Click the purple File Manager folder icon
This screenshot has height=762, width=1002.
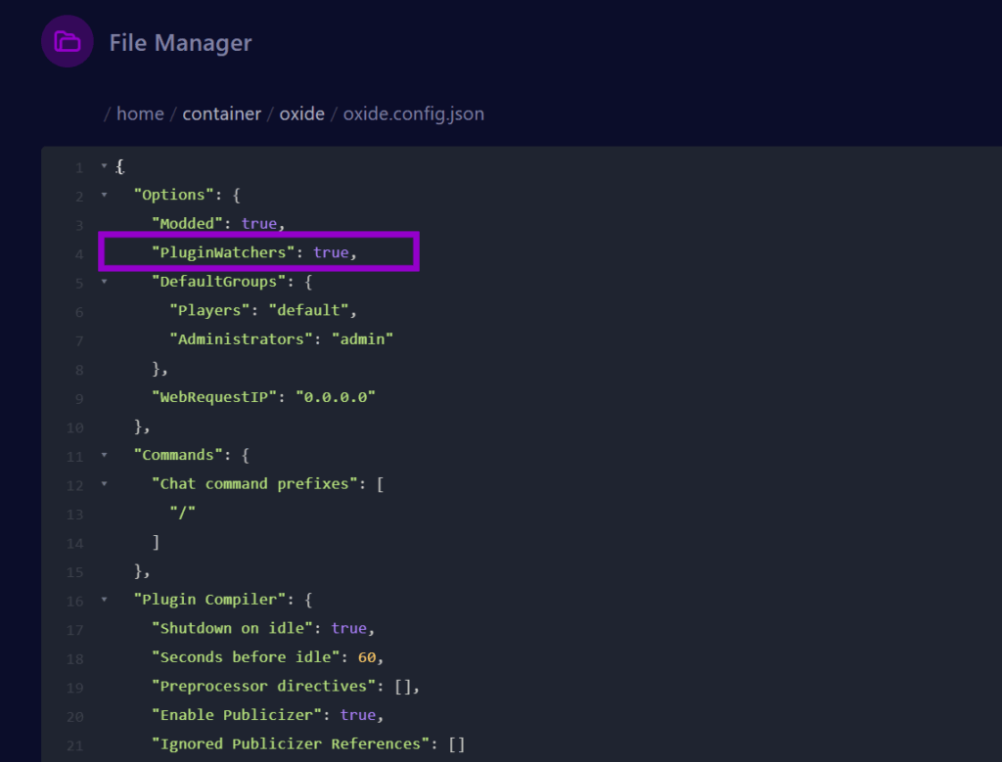(x=67, y=42)
